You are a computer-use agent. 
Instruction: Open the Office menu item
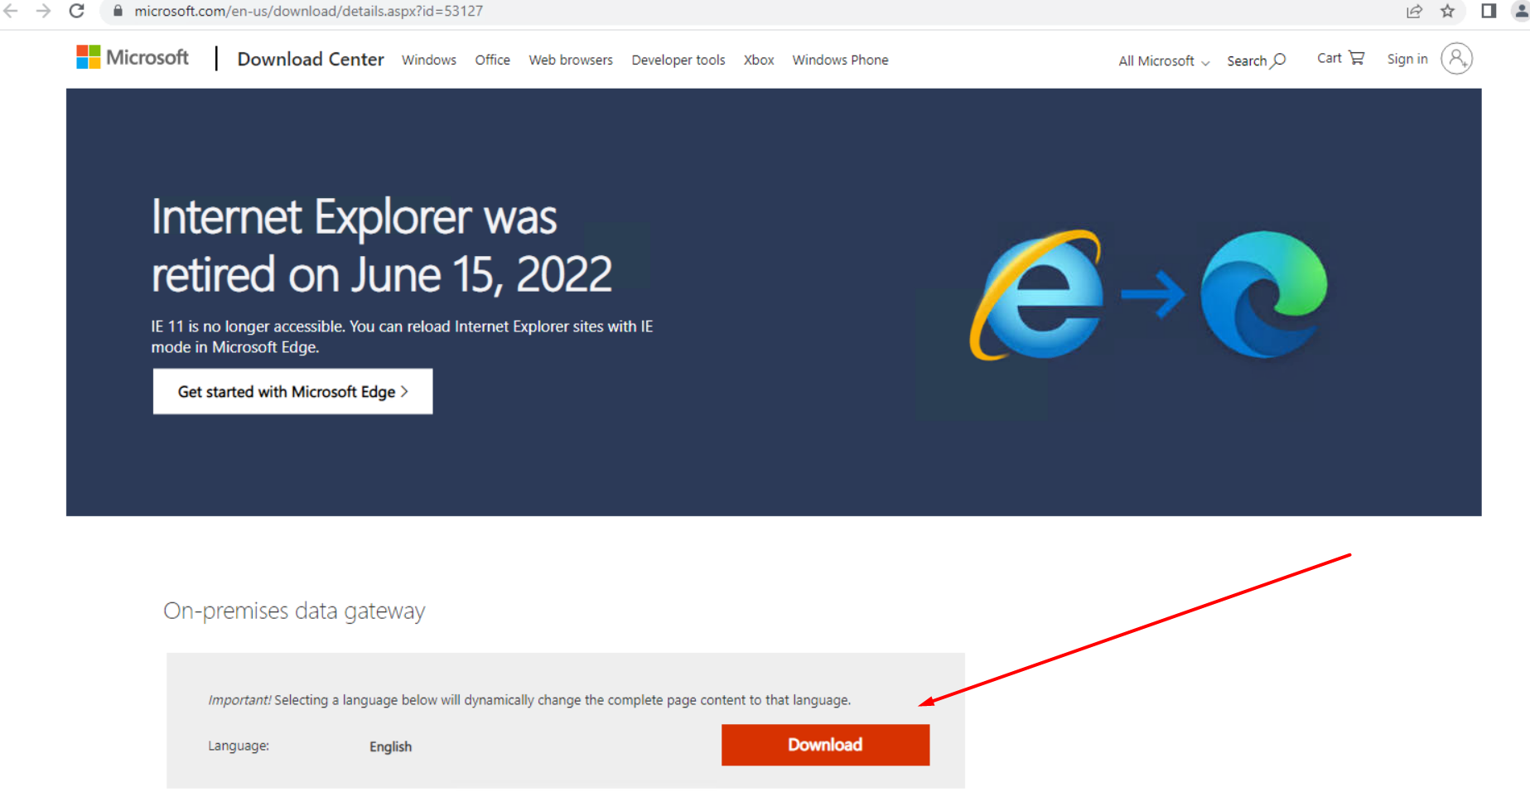492,60
